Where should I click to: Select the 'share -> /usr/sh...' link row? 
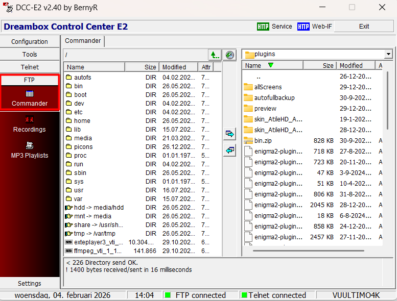[x=142, y=224]
